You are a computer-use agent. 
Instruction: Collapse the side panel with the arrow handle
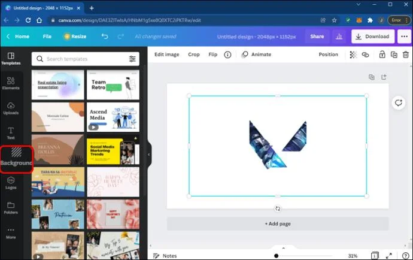[149, 155]
